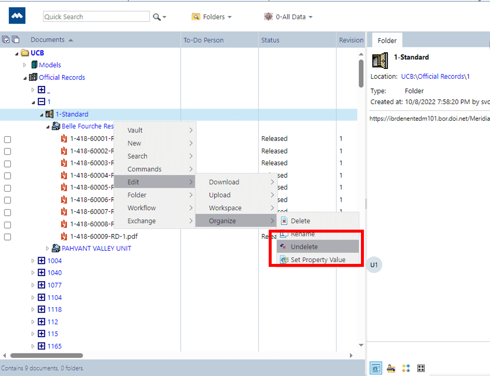Viewport: 490px width, 376px height.
Task: Click the Folders scope icon
Action: coord(195,16)
